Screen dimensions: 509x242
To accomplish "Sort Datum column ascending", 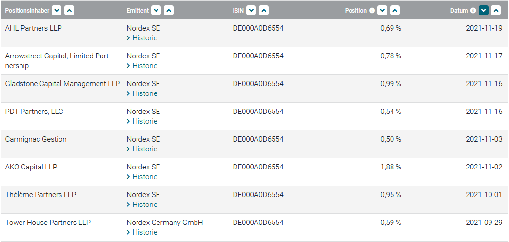I will point(496,10).
